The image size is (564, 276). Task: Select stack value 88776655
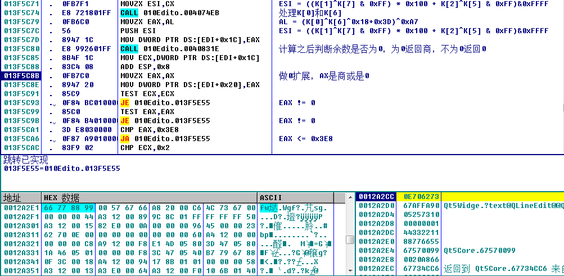coord(421,242)
